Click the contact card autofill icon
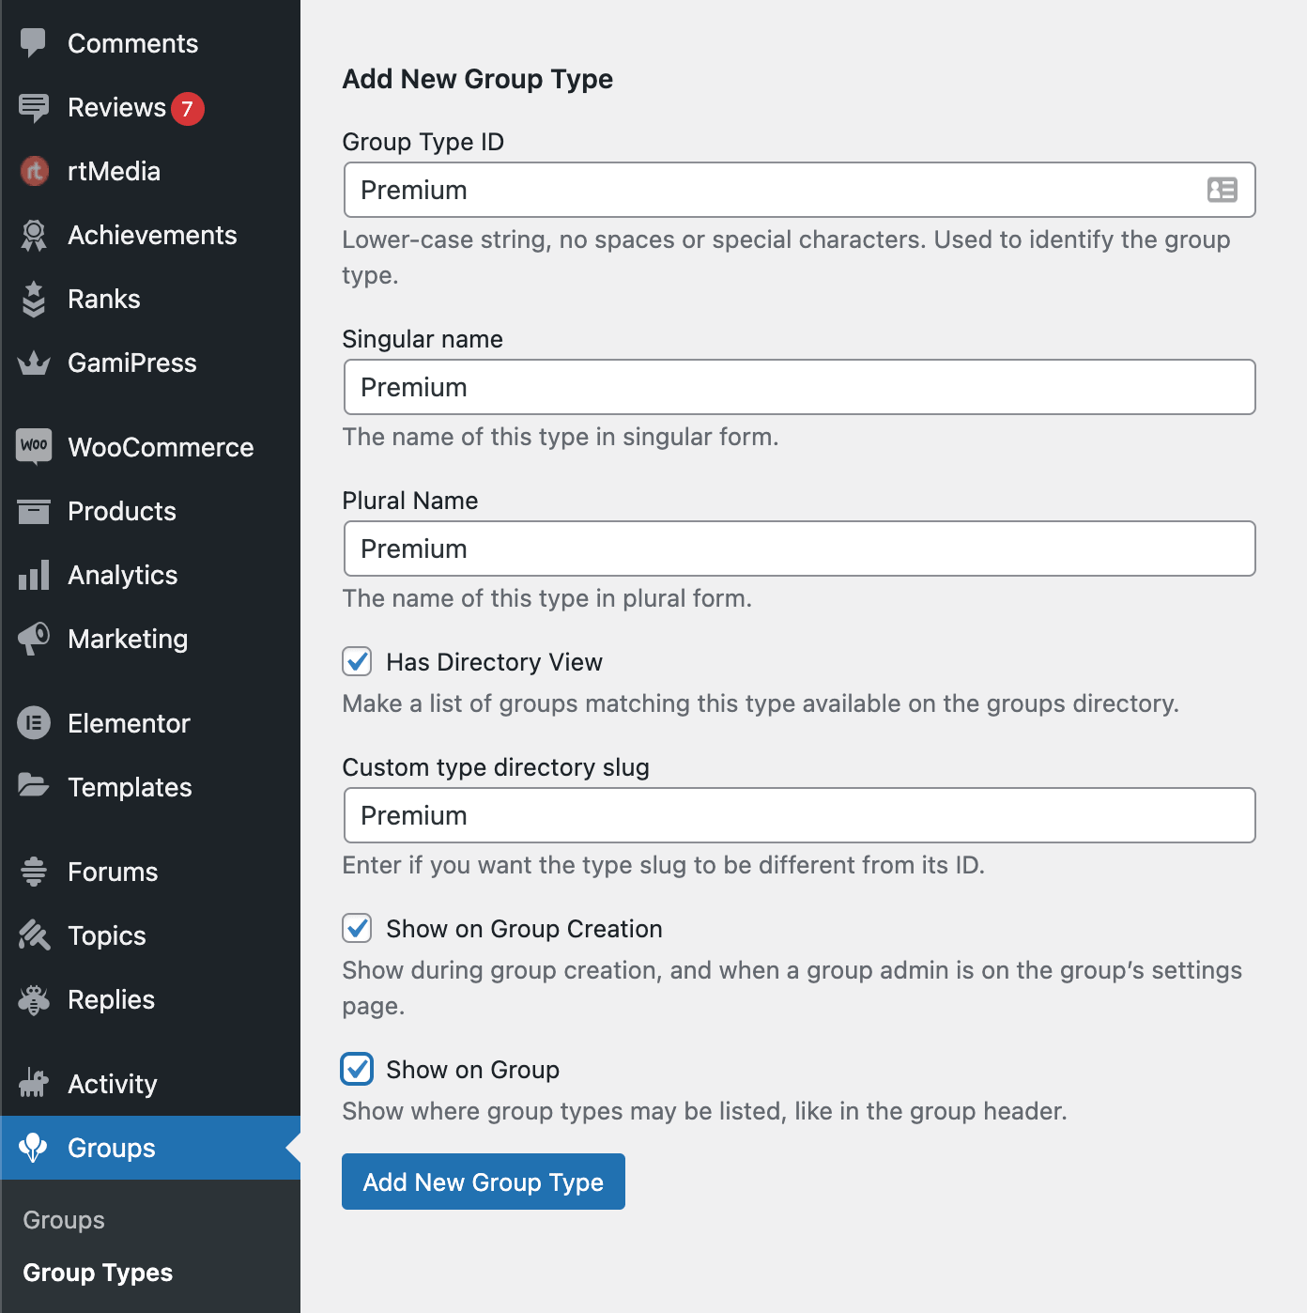This screenshot has height=1313, width=1307. click(1222, 190)
